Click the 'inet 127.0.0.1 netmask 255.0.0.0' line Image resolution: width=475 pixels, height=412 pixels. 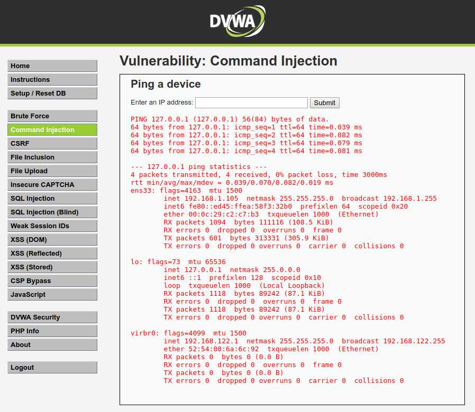(232, 270)
